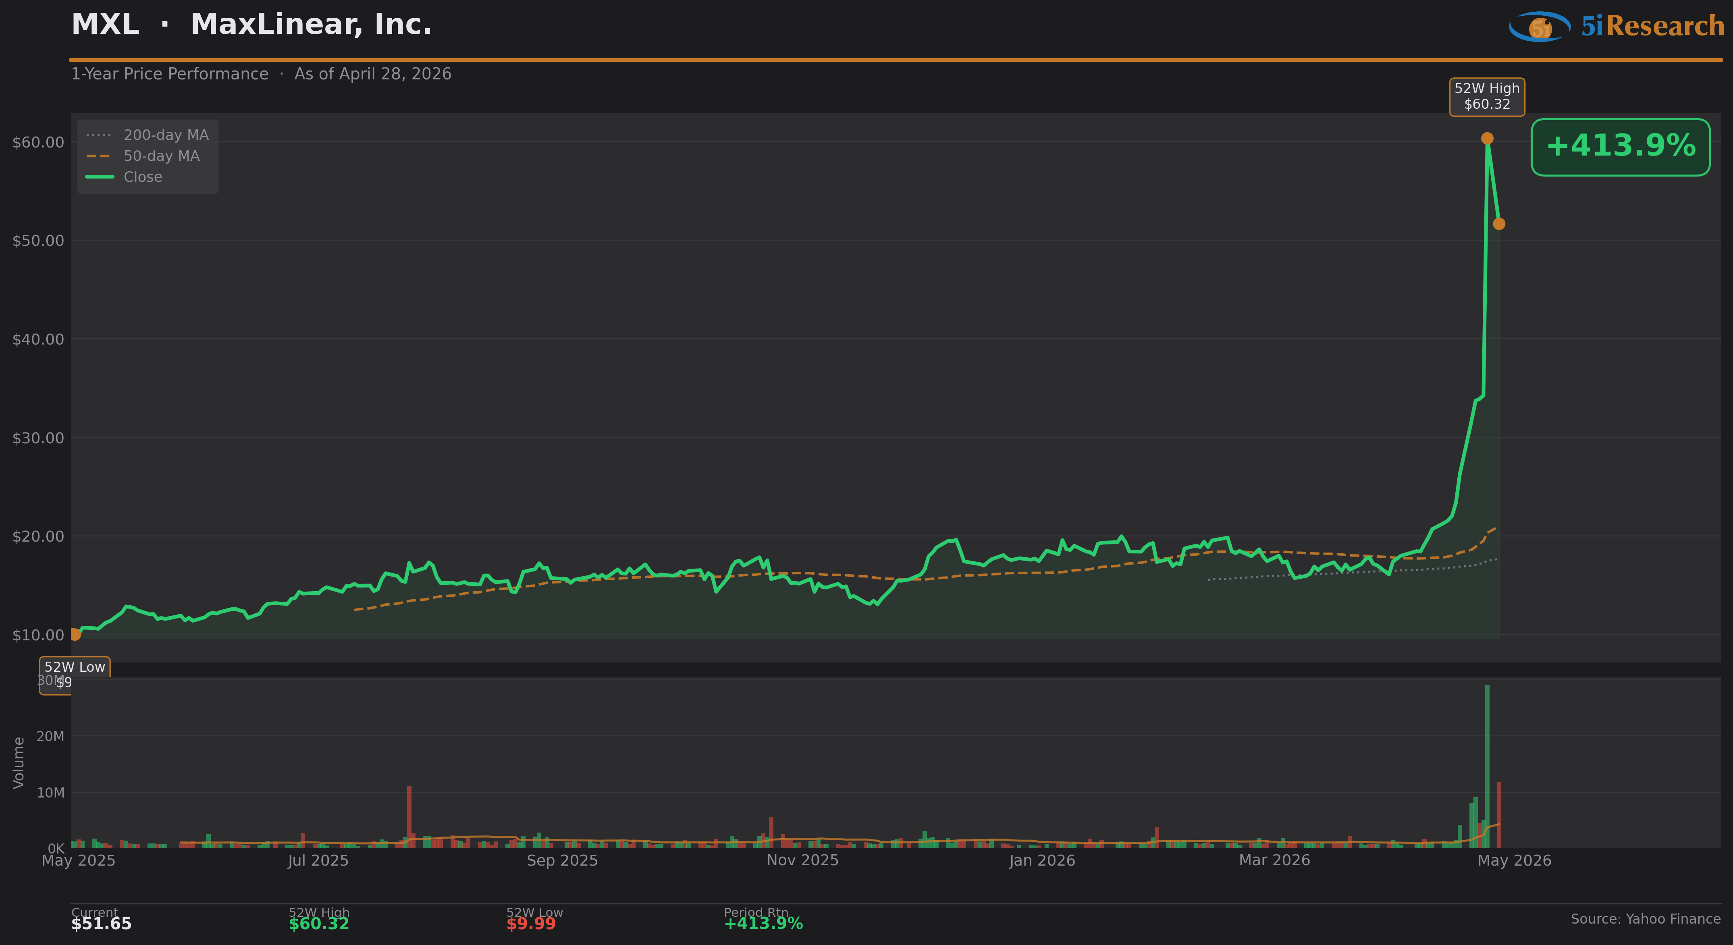Click the green Close legend line

(x=100, y=177)
